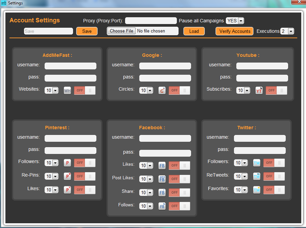Click the Pinterest Re-Pins P icon

[67, 176]
